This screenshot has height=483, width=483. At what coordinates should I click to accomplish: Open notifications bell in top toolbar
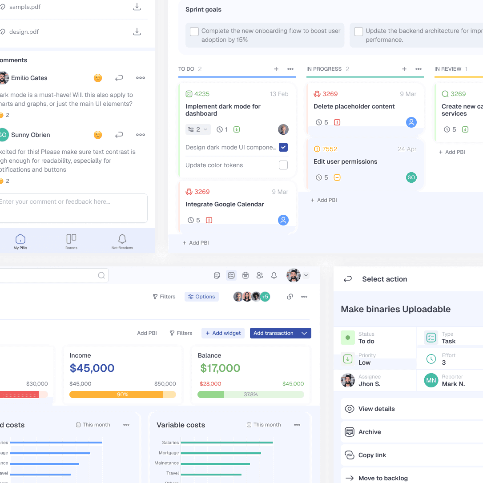coord(274,275)
